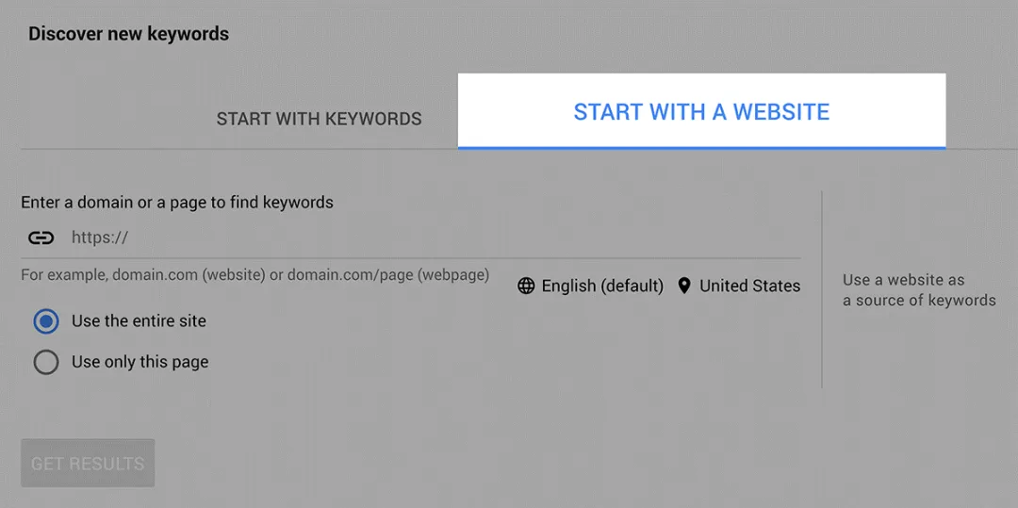Click the Get Results button
Viewport: 1018px width, 508px height.
[x=88, y=464]
